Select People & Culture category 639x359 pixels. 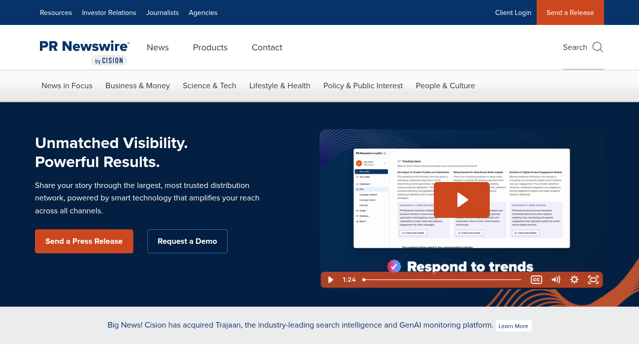[x=445, y=86]
